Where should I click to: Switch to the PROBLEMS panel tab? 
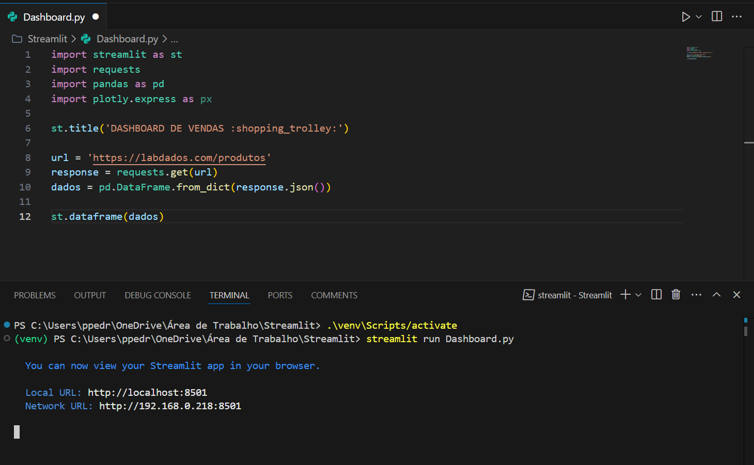point(35,295)
